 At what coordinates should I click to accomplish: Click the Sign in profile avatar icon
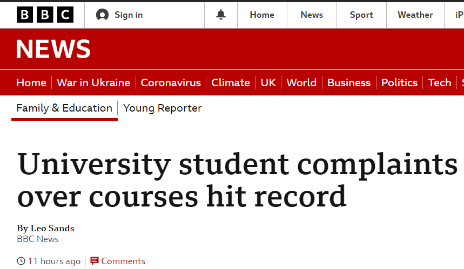click(103, 15)
